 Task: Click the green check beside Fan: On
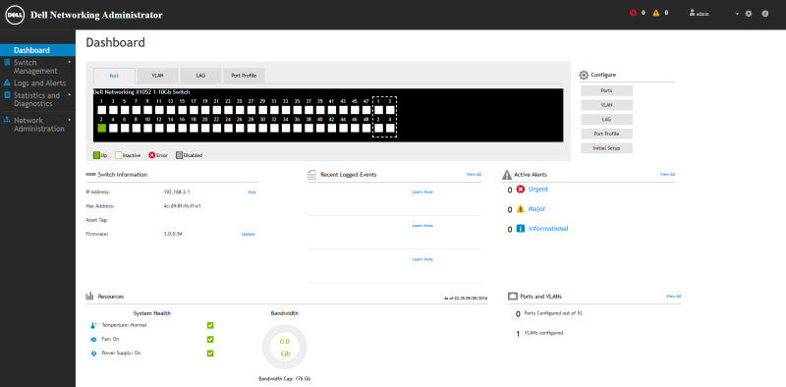point(210,340)
